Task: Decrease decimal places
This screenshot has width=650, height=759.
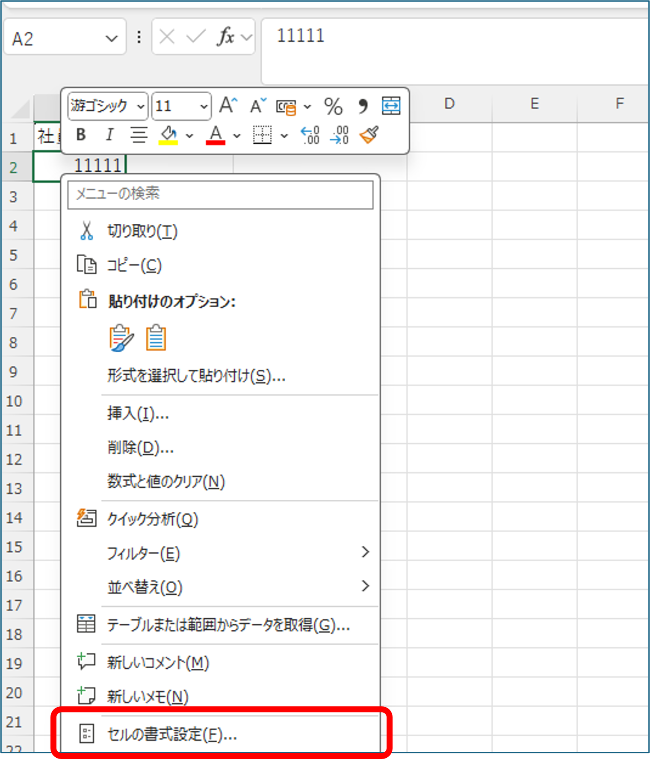Action: click(x=340, y=135)
